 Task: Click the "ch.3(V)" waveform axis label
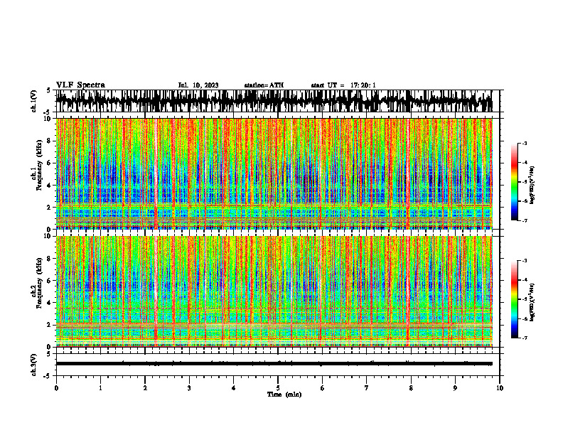[33, 365]
